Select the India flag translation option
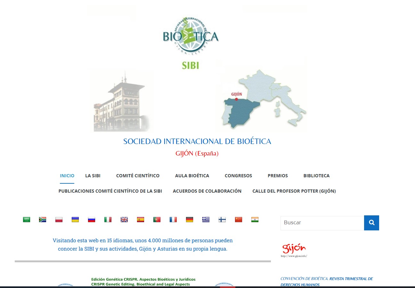The height and width of the screenshot is (288, 415). [255, 220]
